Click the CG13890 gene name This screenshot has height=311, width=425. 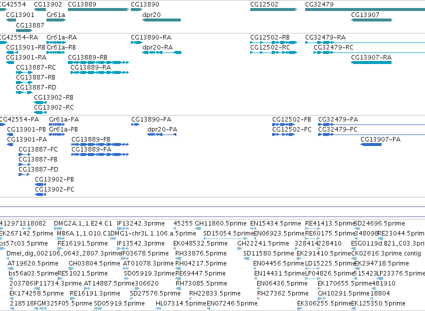pyautogui.click(x=145, y=4)
